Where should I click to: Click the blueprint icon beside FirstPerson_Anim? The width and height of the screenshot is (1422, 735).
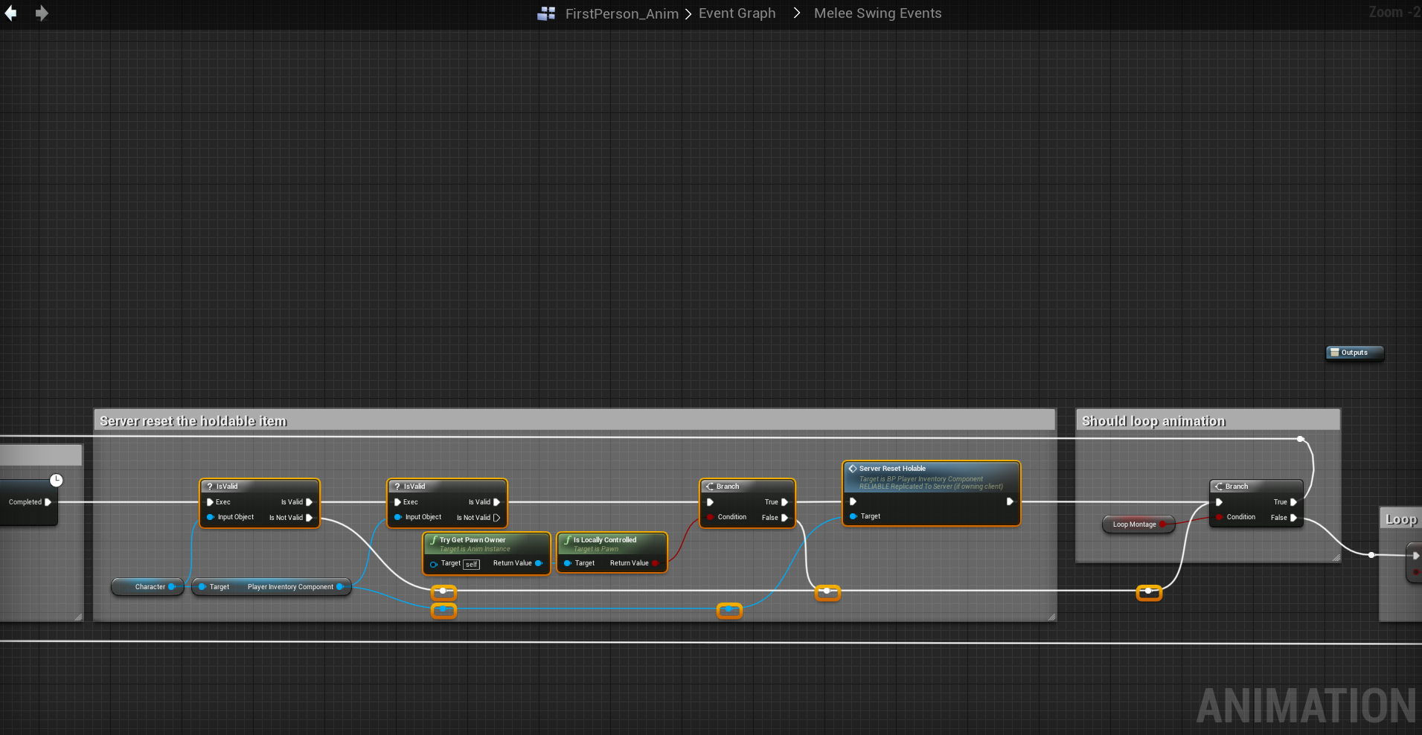546,13
